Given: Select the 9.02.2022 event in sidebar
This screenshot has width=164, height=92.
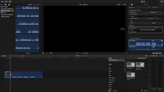Looking at the screenshot, I should (x=7, y=16).
